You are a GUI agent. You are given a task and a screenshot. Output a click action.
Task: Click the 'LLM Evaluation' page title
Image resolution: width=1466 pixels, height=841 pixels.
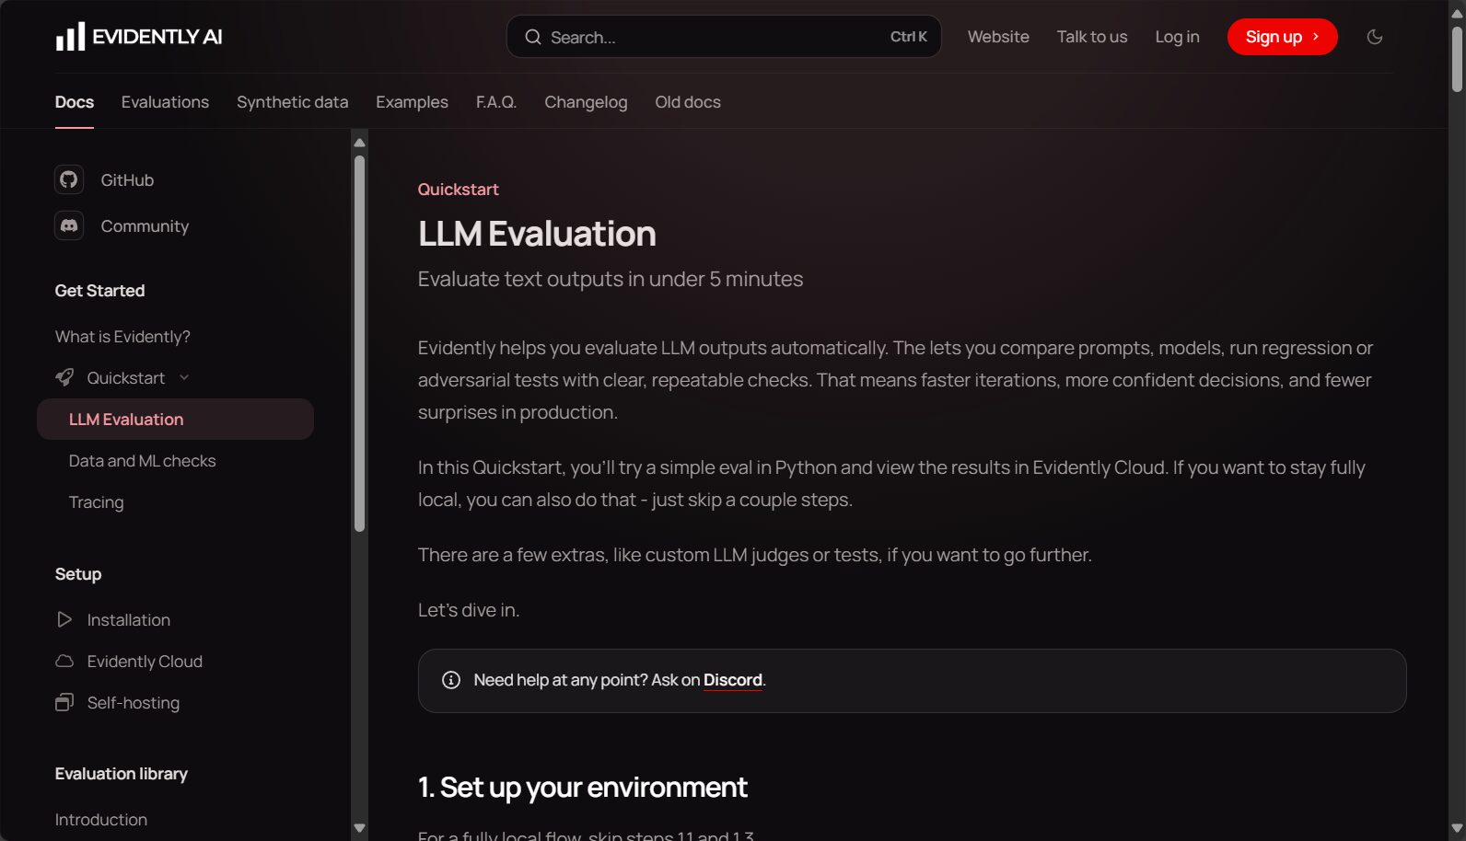[537, 234]
